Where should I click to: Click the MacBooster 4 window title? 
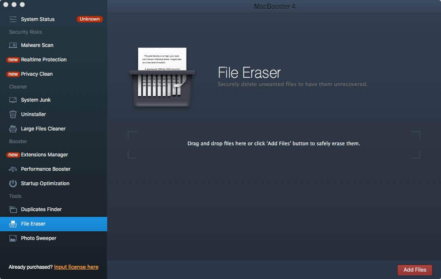(274, 7)
